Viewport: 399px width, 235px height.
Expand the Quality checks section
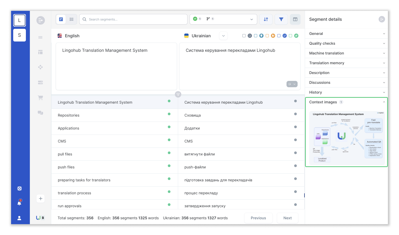click(346, 43)
